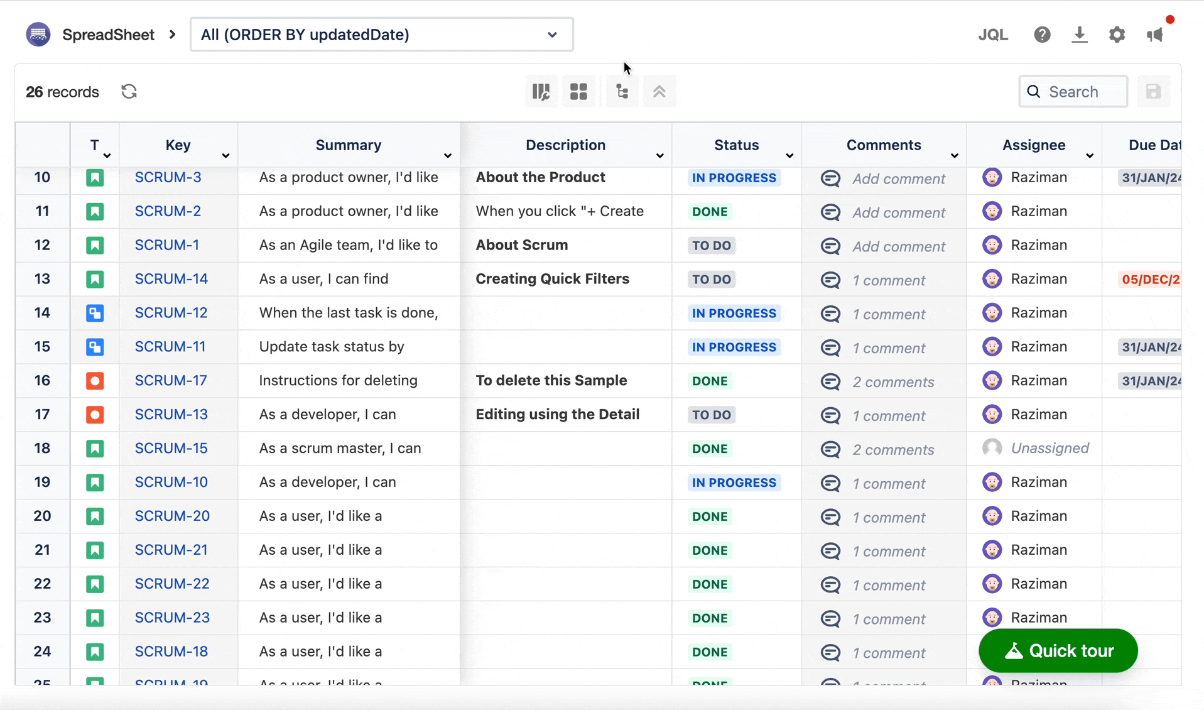The height and width of the screenshot is (710, 1204).
Task: Click the collapse-all double chevron icon
Action: pos(659,92)
